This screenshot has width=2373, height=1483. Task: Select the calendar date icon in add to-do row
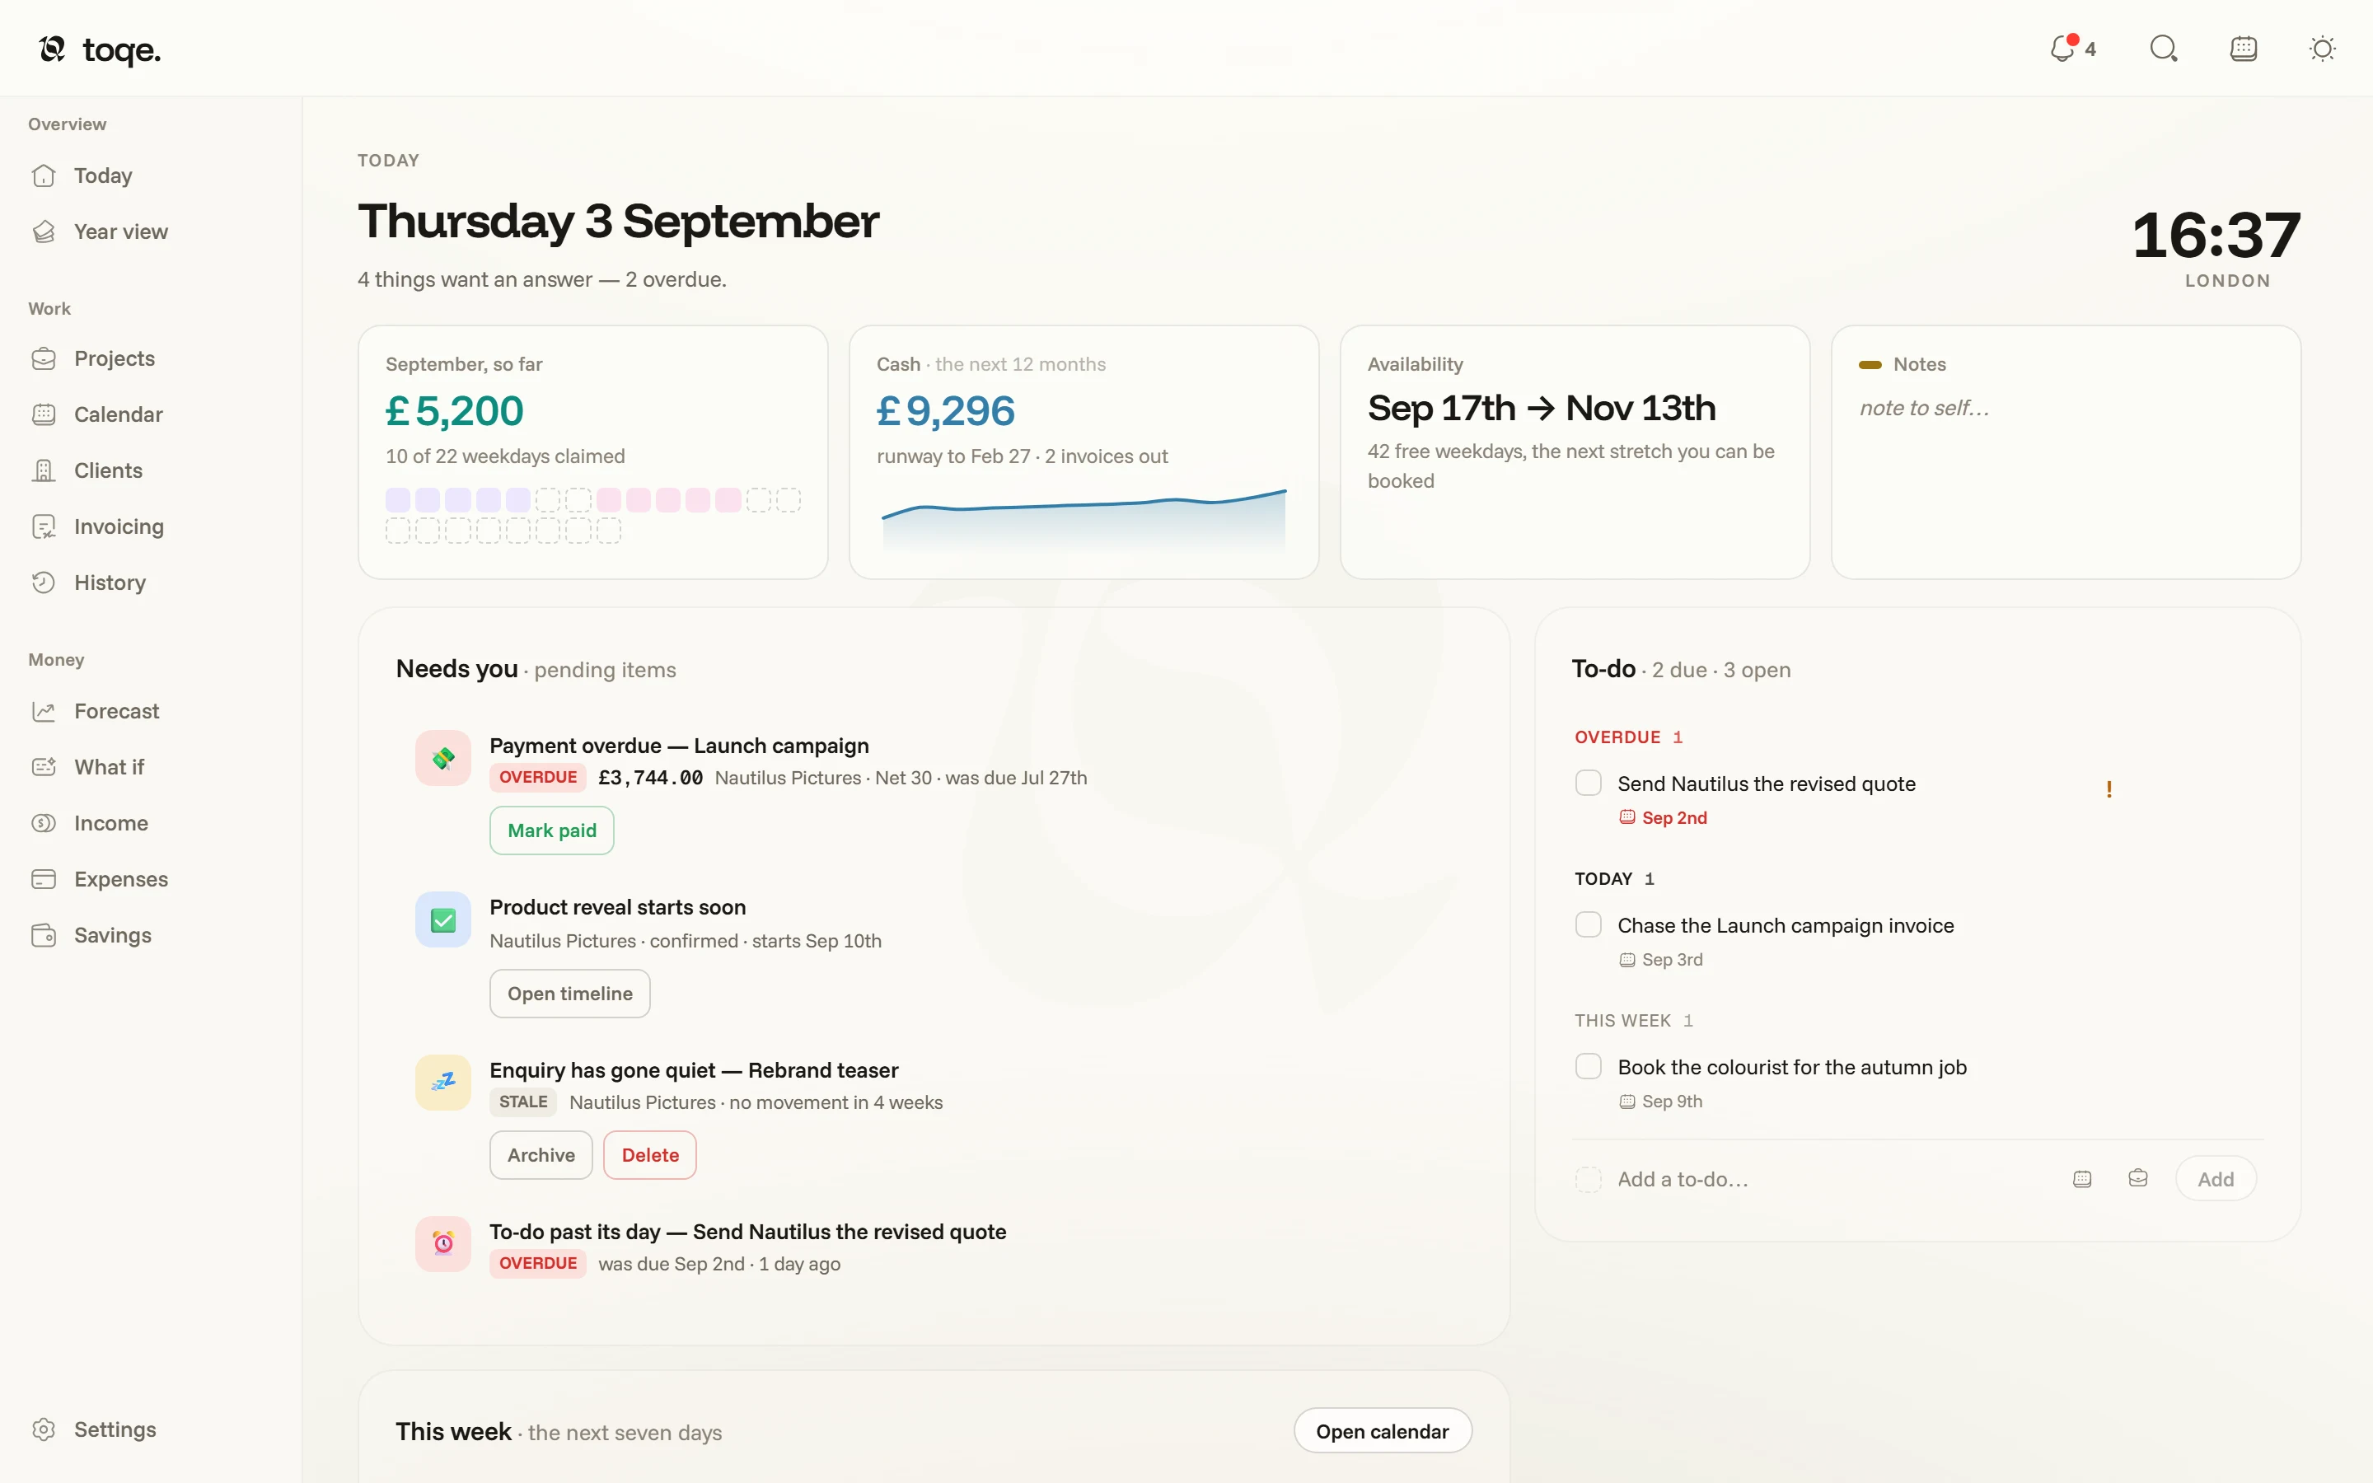click(x=2082, y=1179)
